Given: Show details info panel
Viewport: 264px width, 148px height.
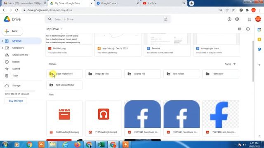Looking at the screenshot, I should pyautogui.click(x=248, y=29).
